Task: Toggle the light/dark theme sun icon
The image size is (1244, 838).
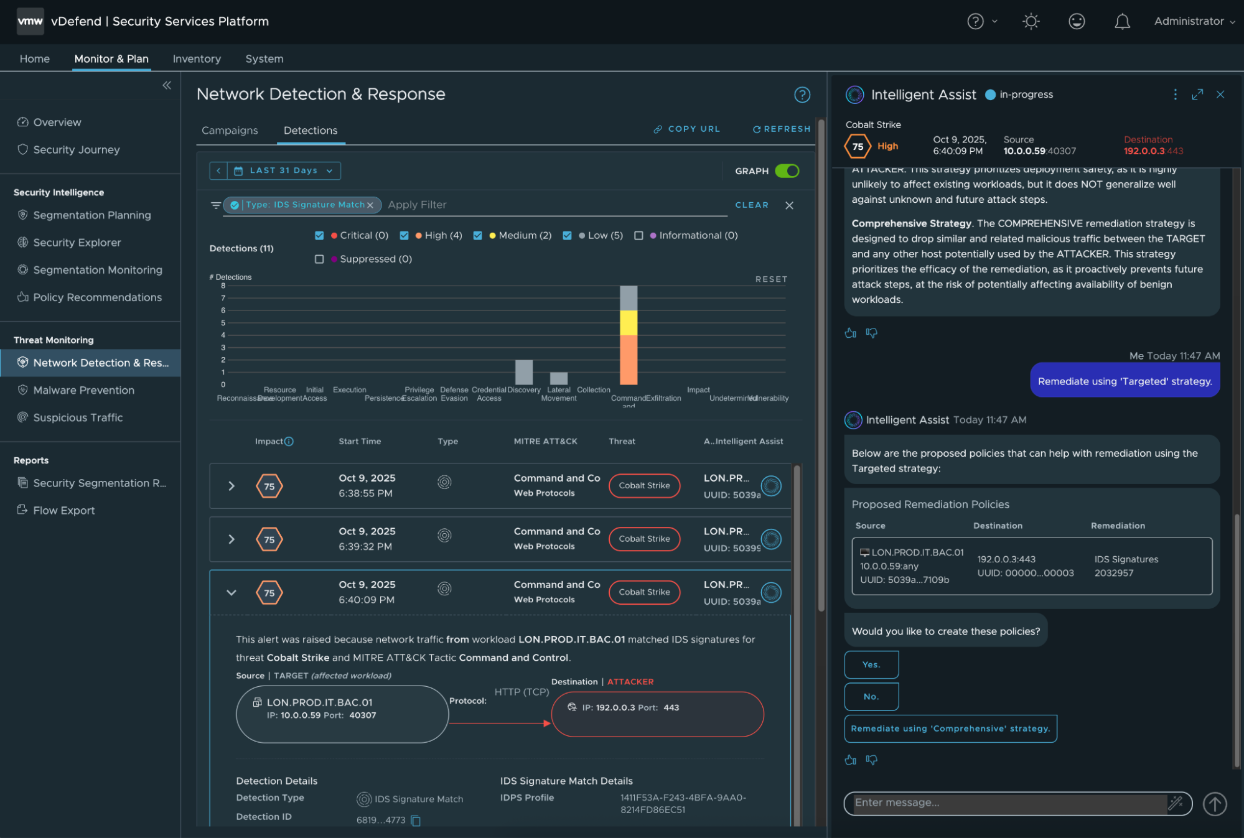Action: 1031,22
